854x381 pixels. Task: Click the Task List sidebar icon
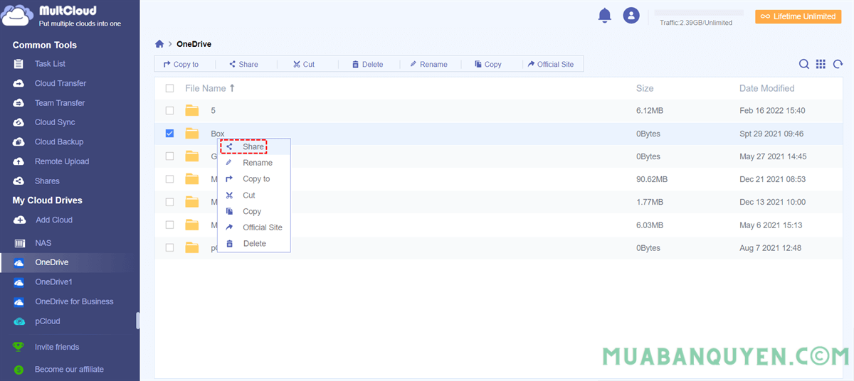click(19, 64)
